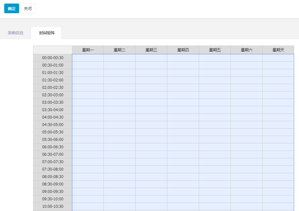Toggle the 星期一 cell at 09:30-10:00
The image size is (299, 211).
click(x=88, y=199)
